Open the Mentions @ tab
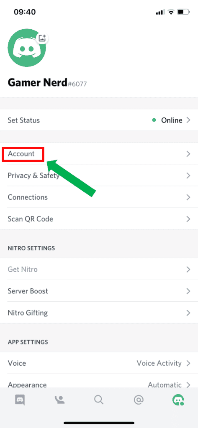 click(139, 400)
